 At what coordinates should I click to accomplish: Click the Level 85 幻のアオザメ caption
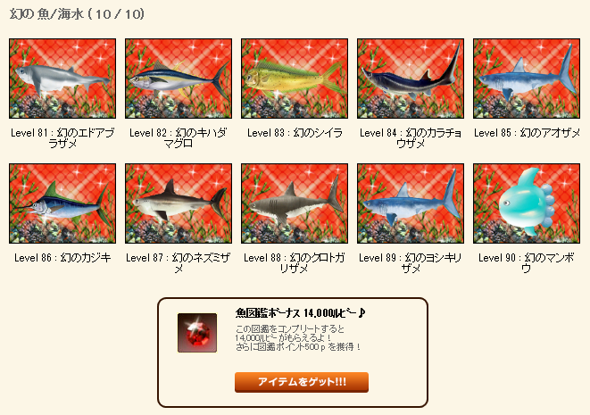[x=527, y=133]
